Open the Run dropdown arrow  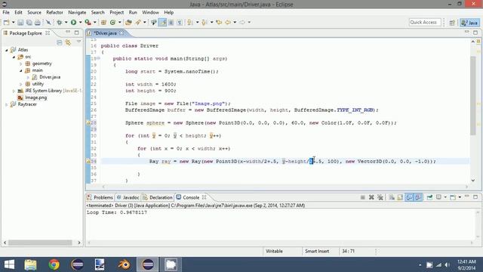(x=81, y=22)
